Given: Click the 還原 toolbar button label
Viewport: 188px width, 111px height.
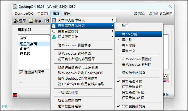Looking at the screenshot, I should pyautogui.click(x=22, y=21).
